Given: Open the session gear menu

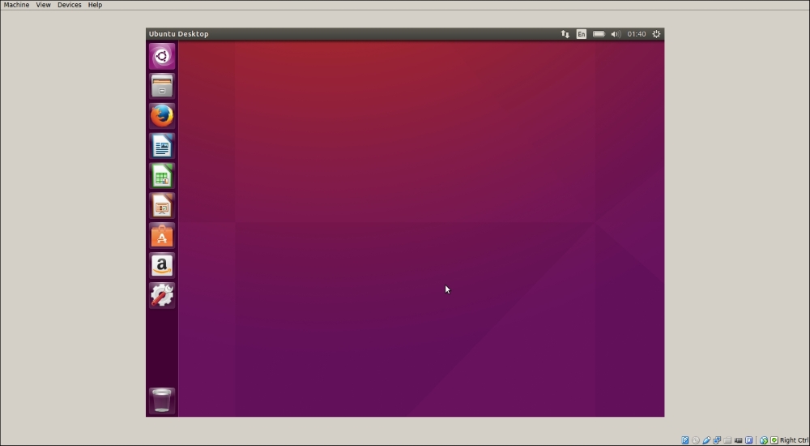Looking at the screenshot, I should tap(656, 34).
